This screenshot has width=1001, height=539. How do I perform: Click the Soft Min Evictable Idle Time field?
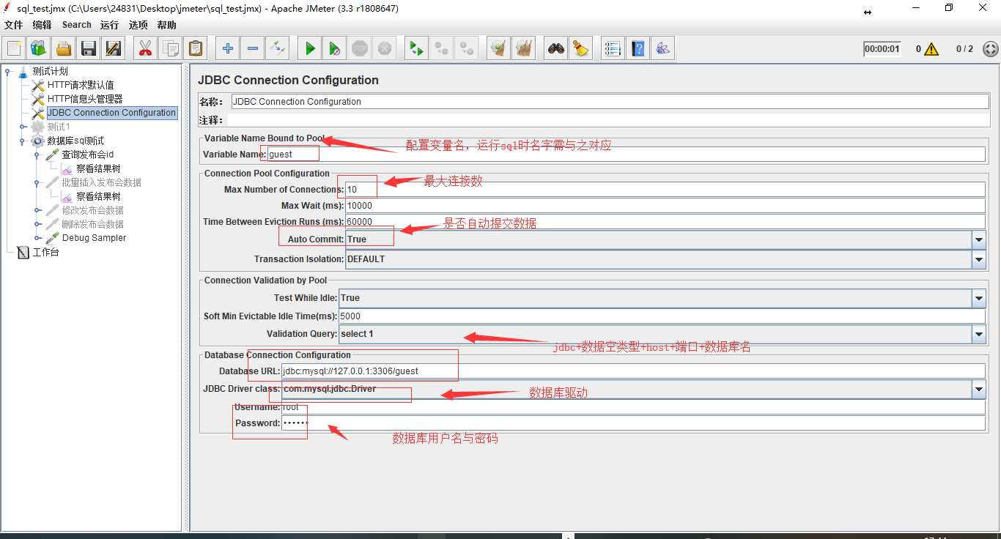662,316
